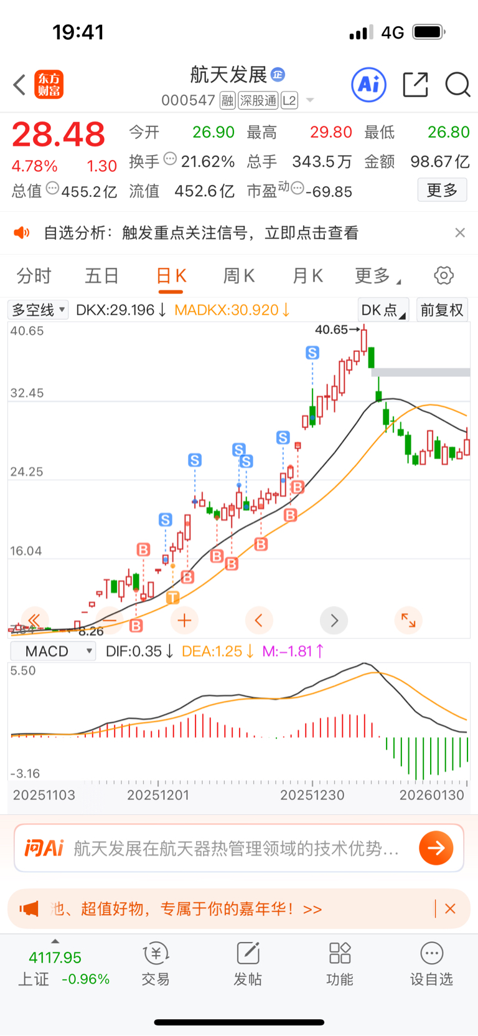
Task: Dismiss the 自选分析 notification banner
Action: (x=460, y=232)
